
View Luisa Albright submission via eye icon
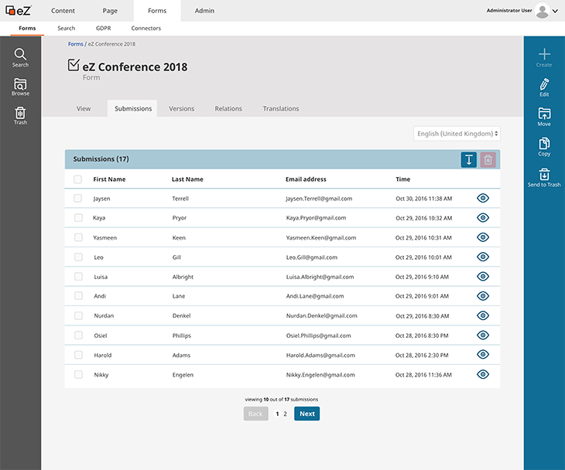coord(482,276)
